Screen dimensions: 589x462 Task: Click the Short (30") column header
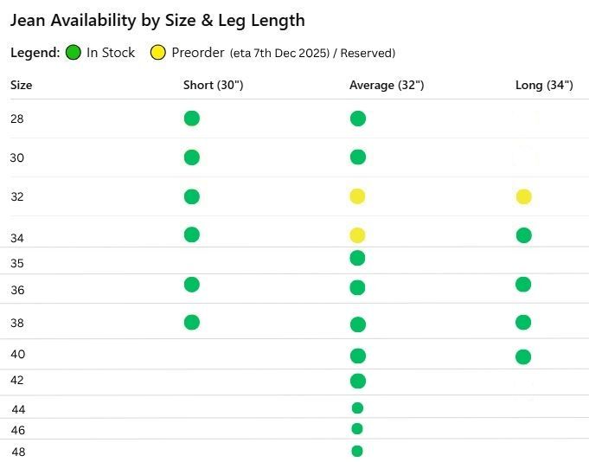pos(213,85)
